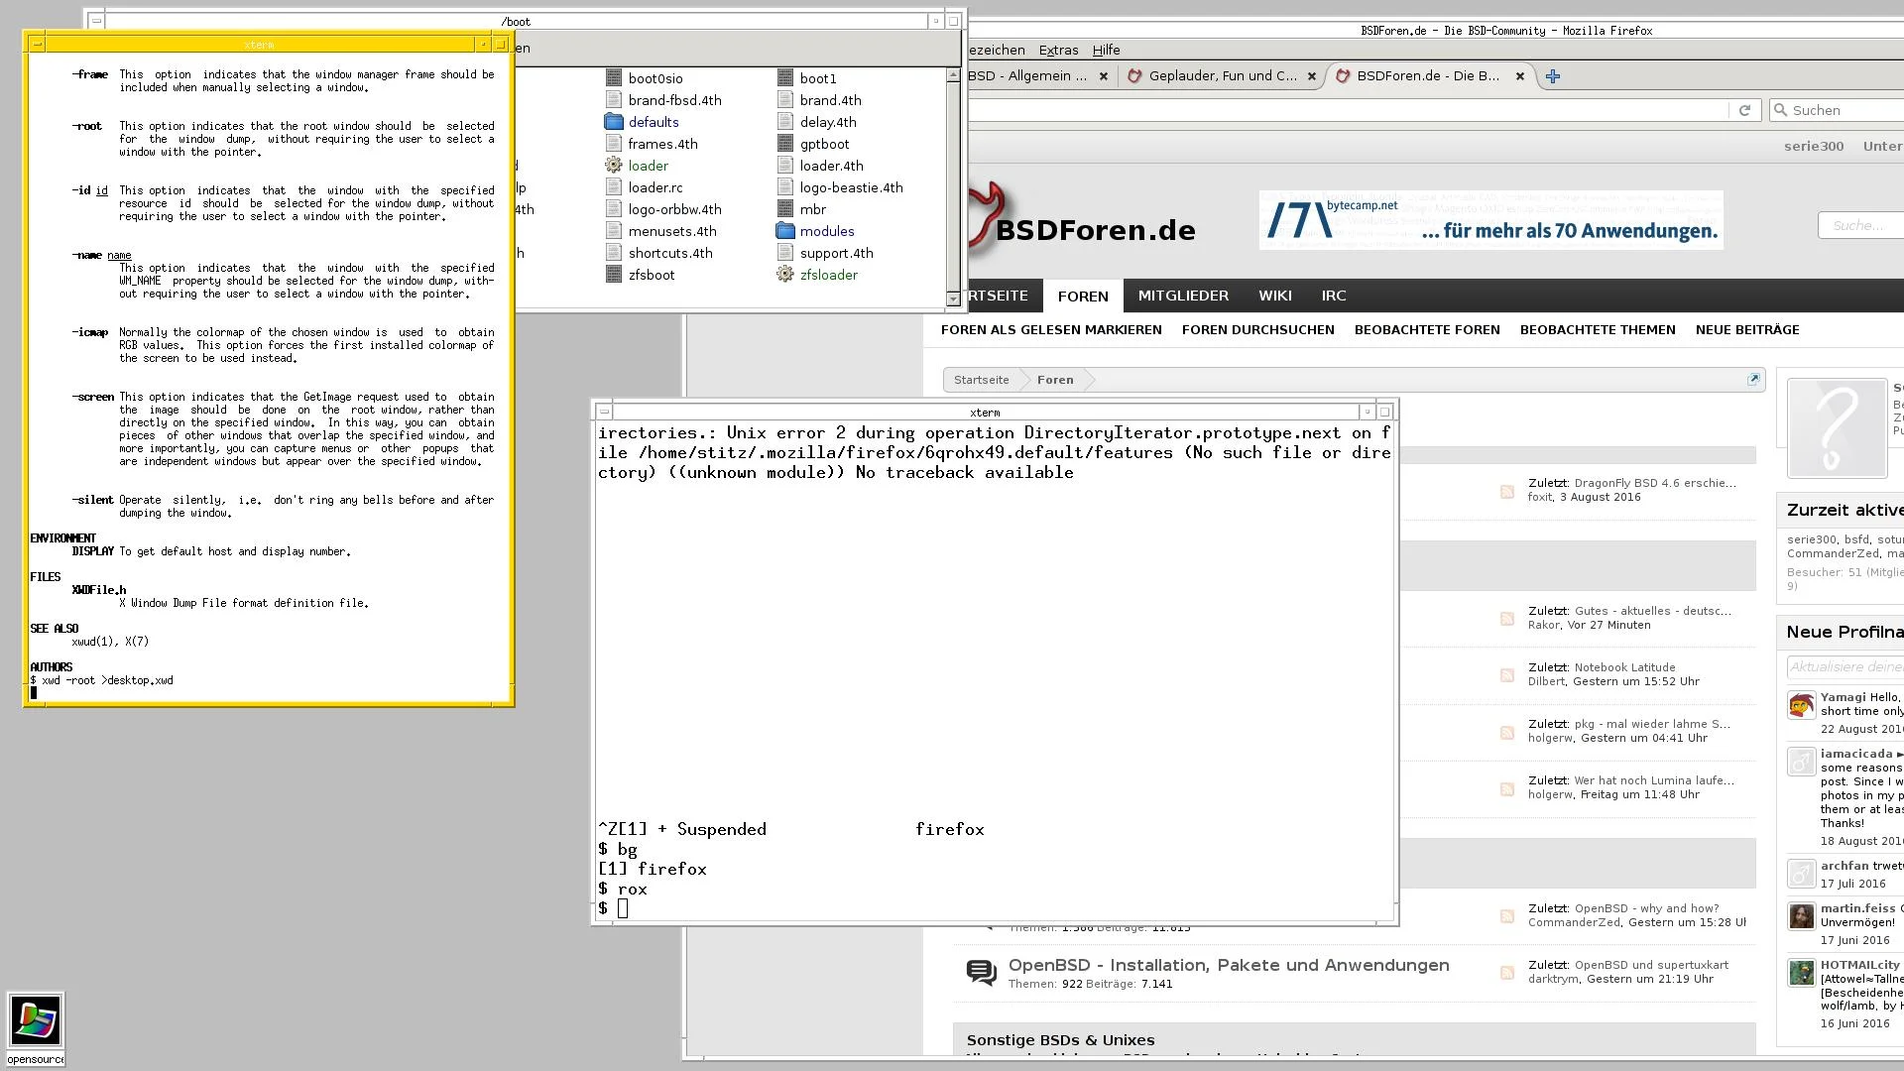The image size is (1904, 1071).
Task: Click the /boot window vertical scrollbar down arrow
Action: [953, 298]
